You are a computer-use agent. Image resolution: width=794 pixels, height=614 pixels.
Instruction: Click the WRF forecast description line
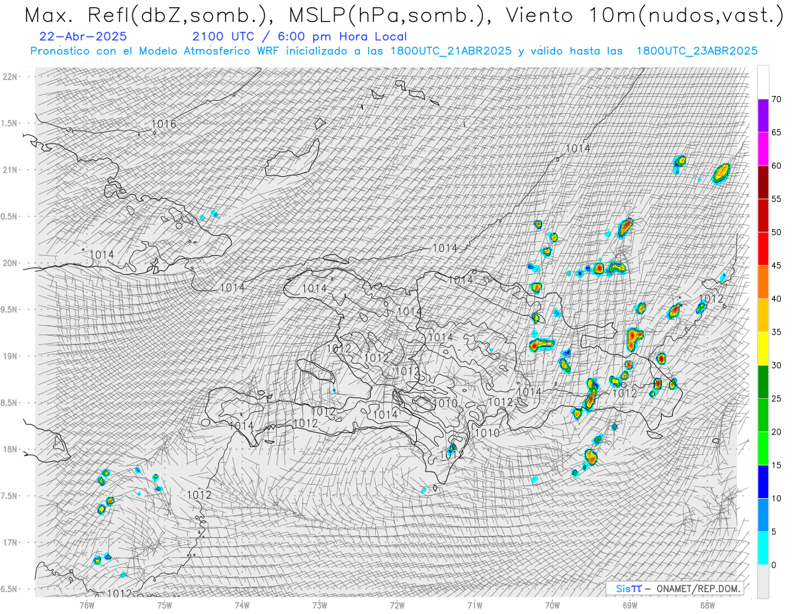click(394, 51)
